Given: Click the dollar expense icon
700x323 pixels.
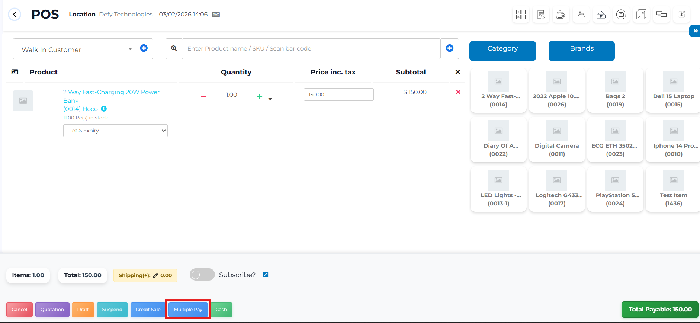Looking at the screenshot, I should [x=681, y=15].
